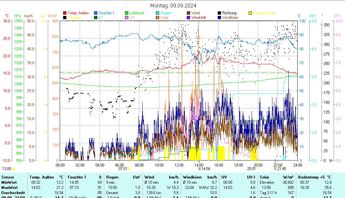Click the orange Solar legend swatch

point(158,18)
